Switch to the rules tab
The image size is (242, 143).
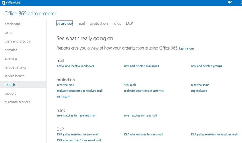click(x=117, y=24)
